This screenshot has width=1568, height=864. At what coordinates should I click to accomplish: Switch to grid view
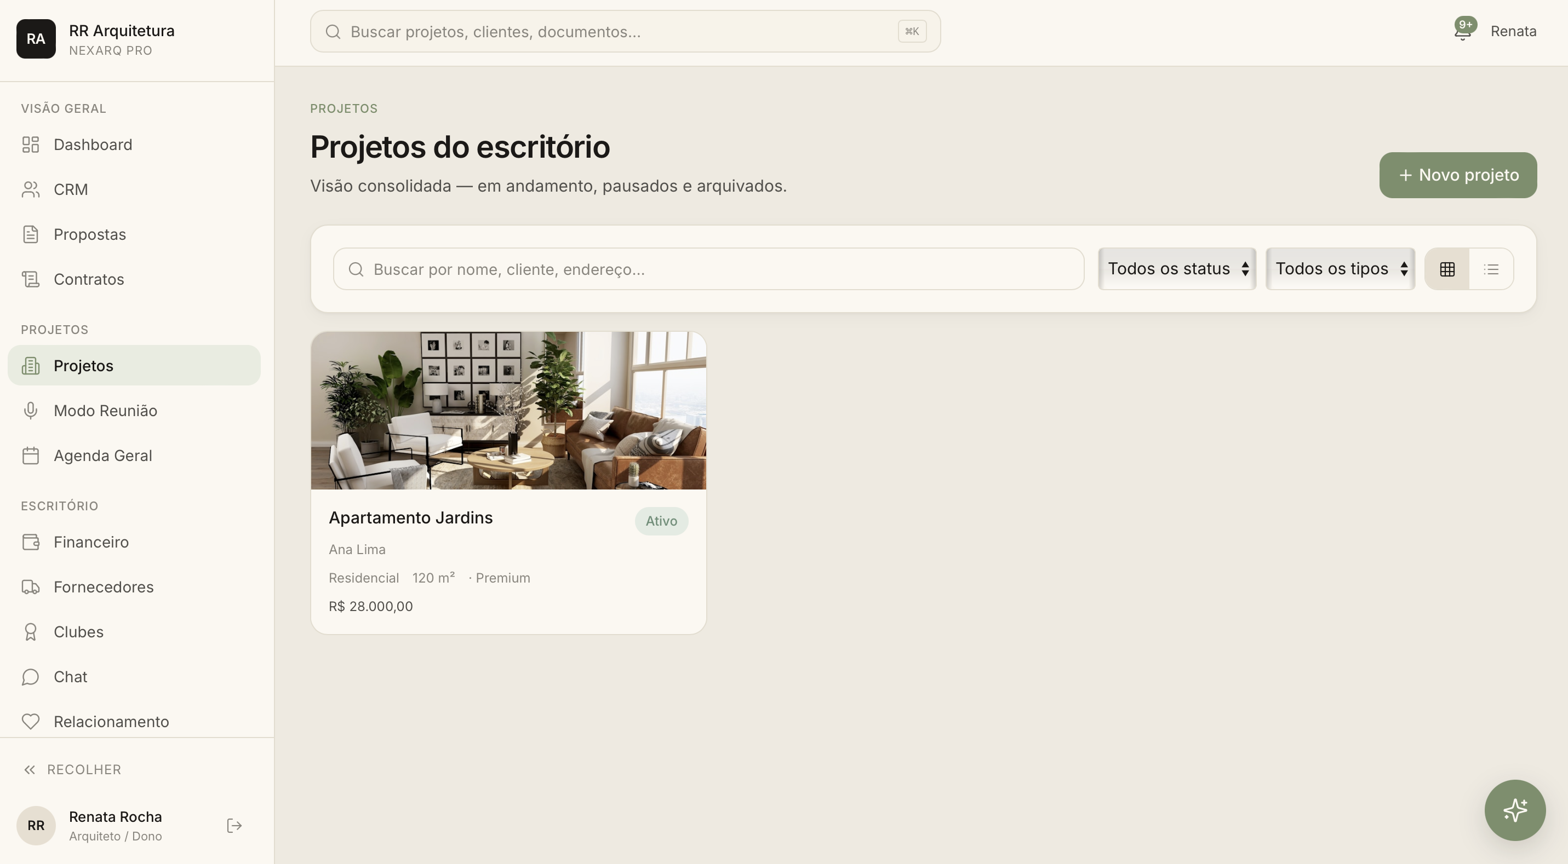point(1447,269)
